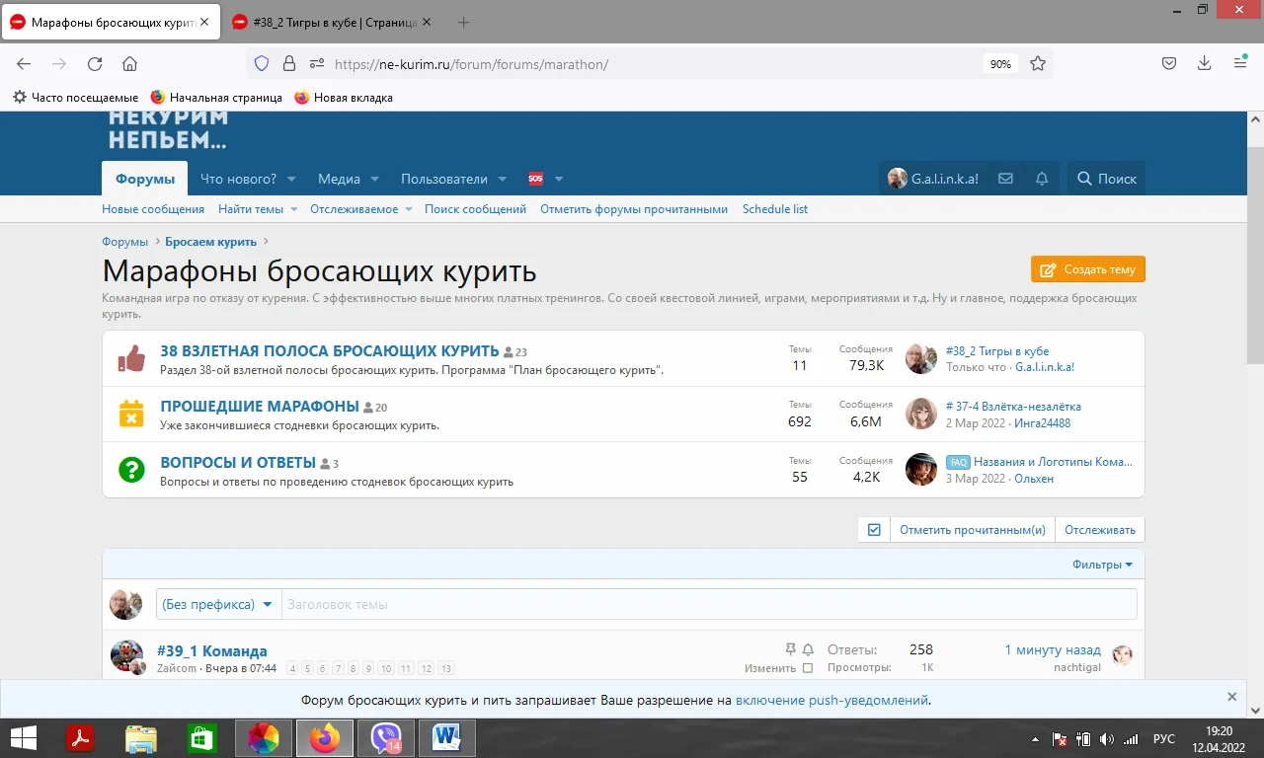Open the notifications bell icon

pos(1041,178)
